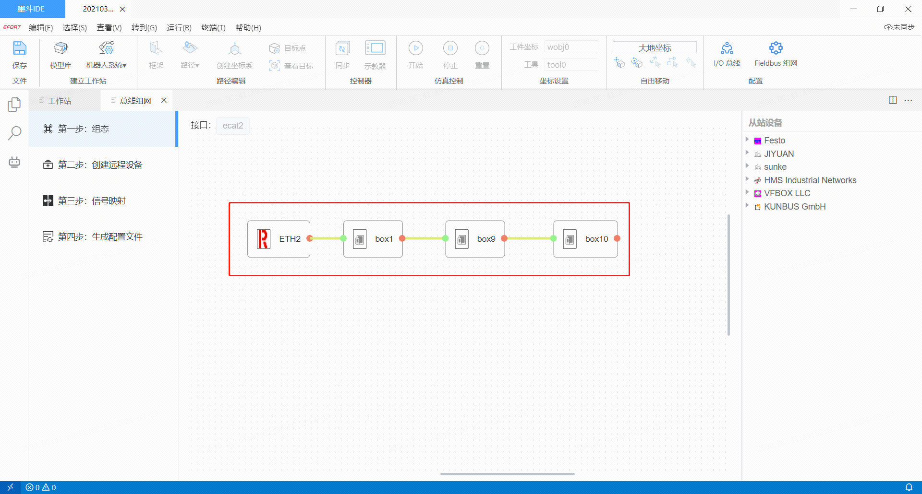Click the Save (保存) icon

coord(19,49)
